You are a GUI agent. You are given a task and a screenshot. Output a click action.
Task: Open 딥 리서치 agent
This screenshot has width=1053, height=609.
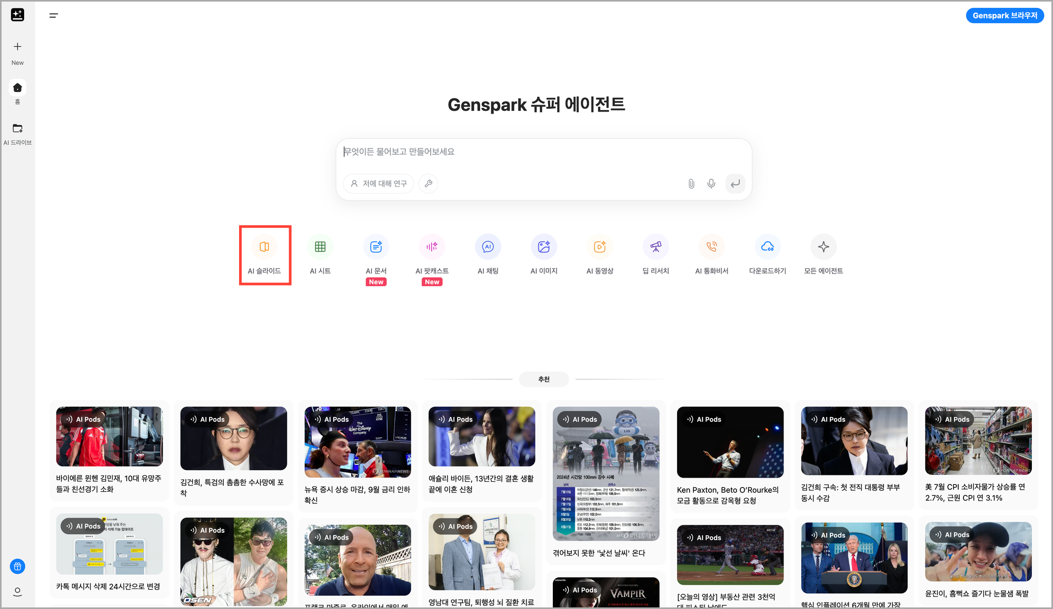(x=655, y=255)
